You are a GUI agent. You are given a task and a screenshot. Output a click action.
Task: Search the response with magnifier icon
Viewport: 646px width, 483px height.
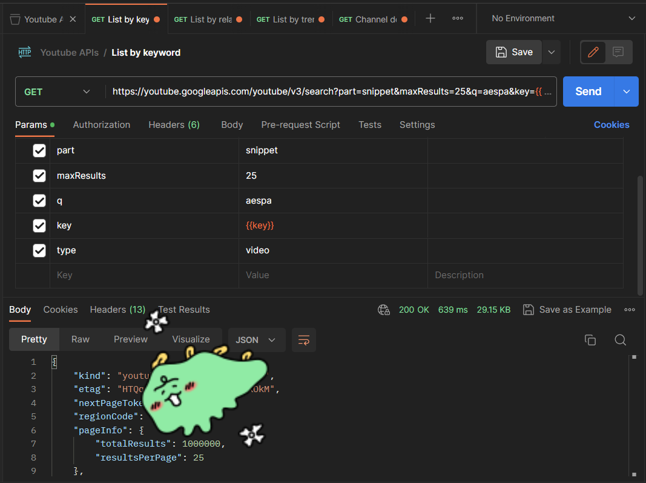(620, 340)
